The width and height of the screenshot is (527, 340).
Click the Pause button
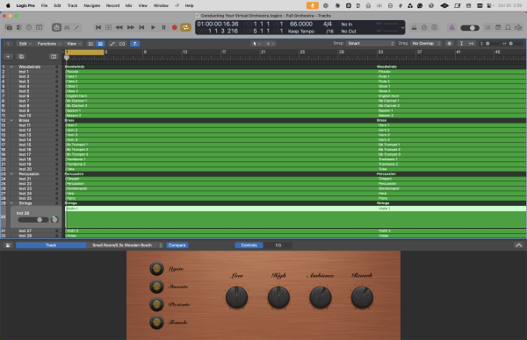click(163, 27)
